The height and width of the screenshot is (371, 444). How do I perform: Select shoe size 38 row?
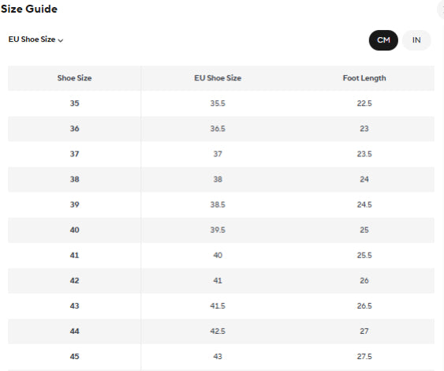point(221,179)
